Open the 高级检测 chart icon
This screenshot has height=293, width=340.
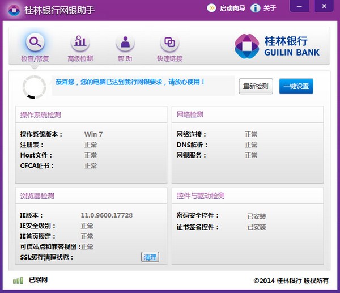tap(80, 42)
